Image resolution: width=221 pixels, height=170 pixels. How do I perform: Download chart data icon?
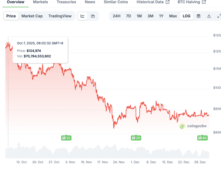click(x=209, y=16)
